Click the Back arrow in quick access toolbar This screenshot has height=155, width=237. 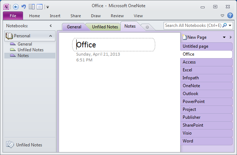tap(16, 7)
